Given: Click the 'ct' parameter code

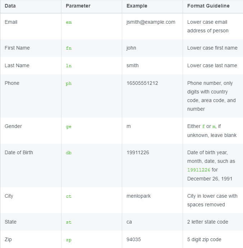Looking at the screenshot, I should pos(69,196).
